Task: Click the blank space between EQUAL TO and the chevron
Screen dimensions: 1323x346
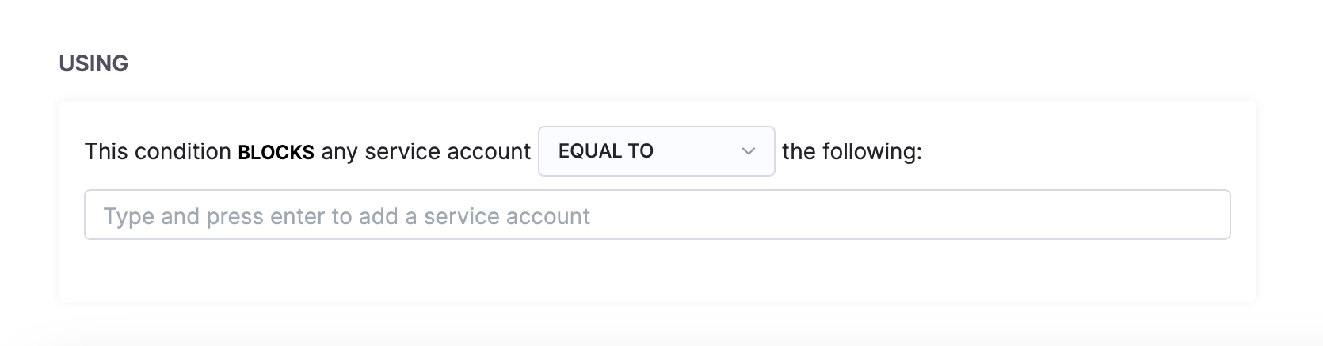Action: [x=697, y=151]
